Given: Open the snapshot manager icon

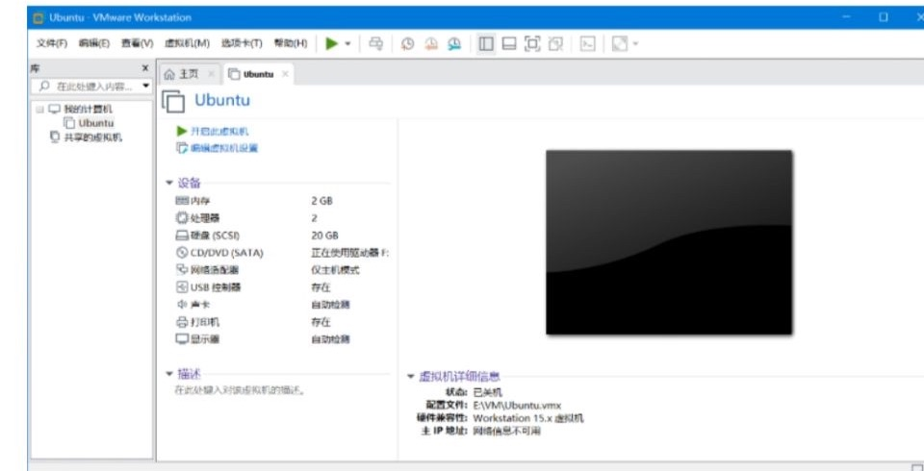Looking at the screenshot, I should pos(454,43).
